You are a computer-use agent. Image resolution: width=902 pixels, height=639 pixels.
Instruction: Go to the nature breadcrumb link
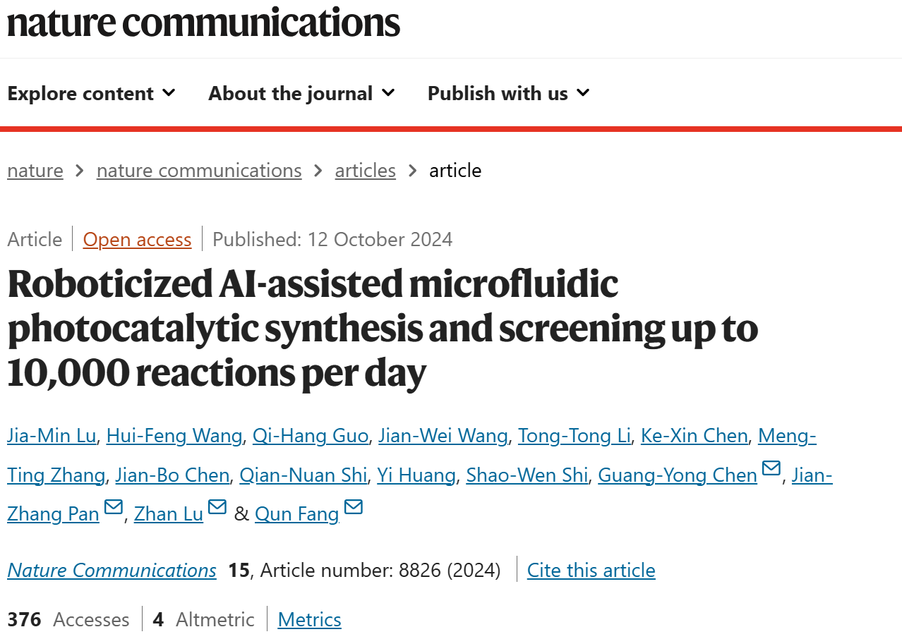tap(35, 171)
